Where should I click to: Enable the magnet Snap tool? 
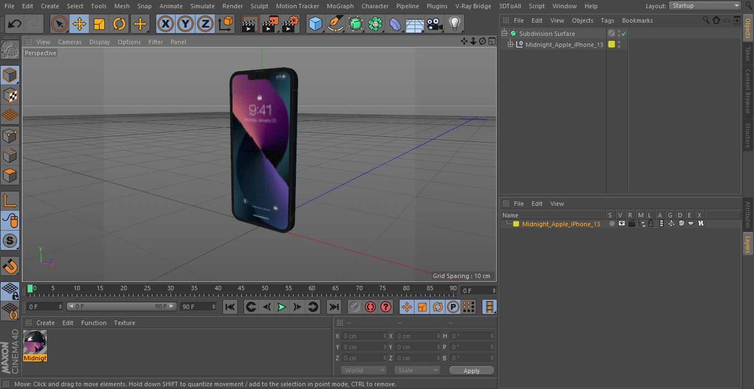(10, 267)
